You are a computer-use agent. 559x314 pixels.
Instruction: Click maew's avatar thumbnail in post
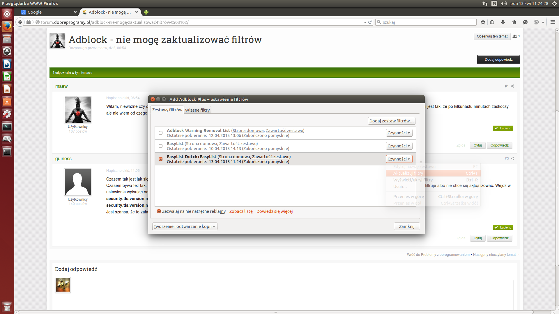(x=78, y=110)
